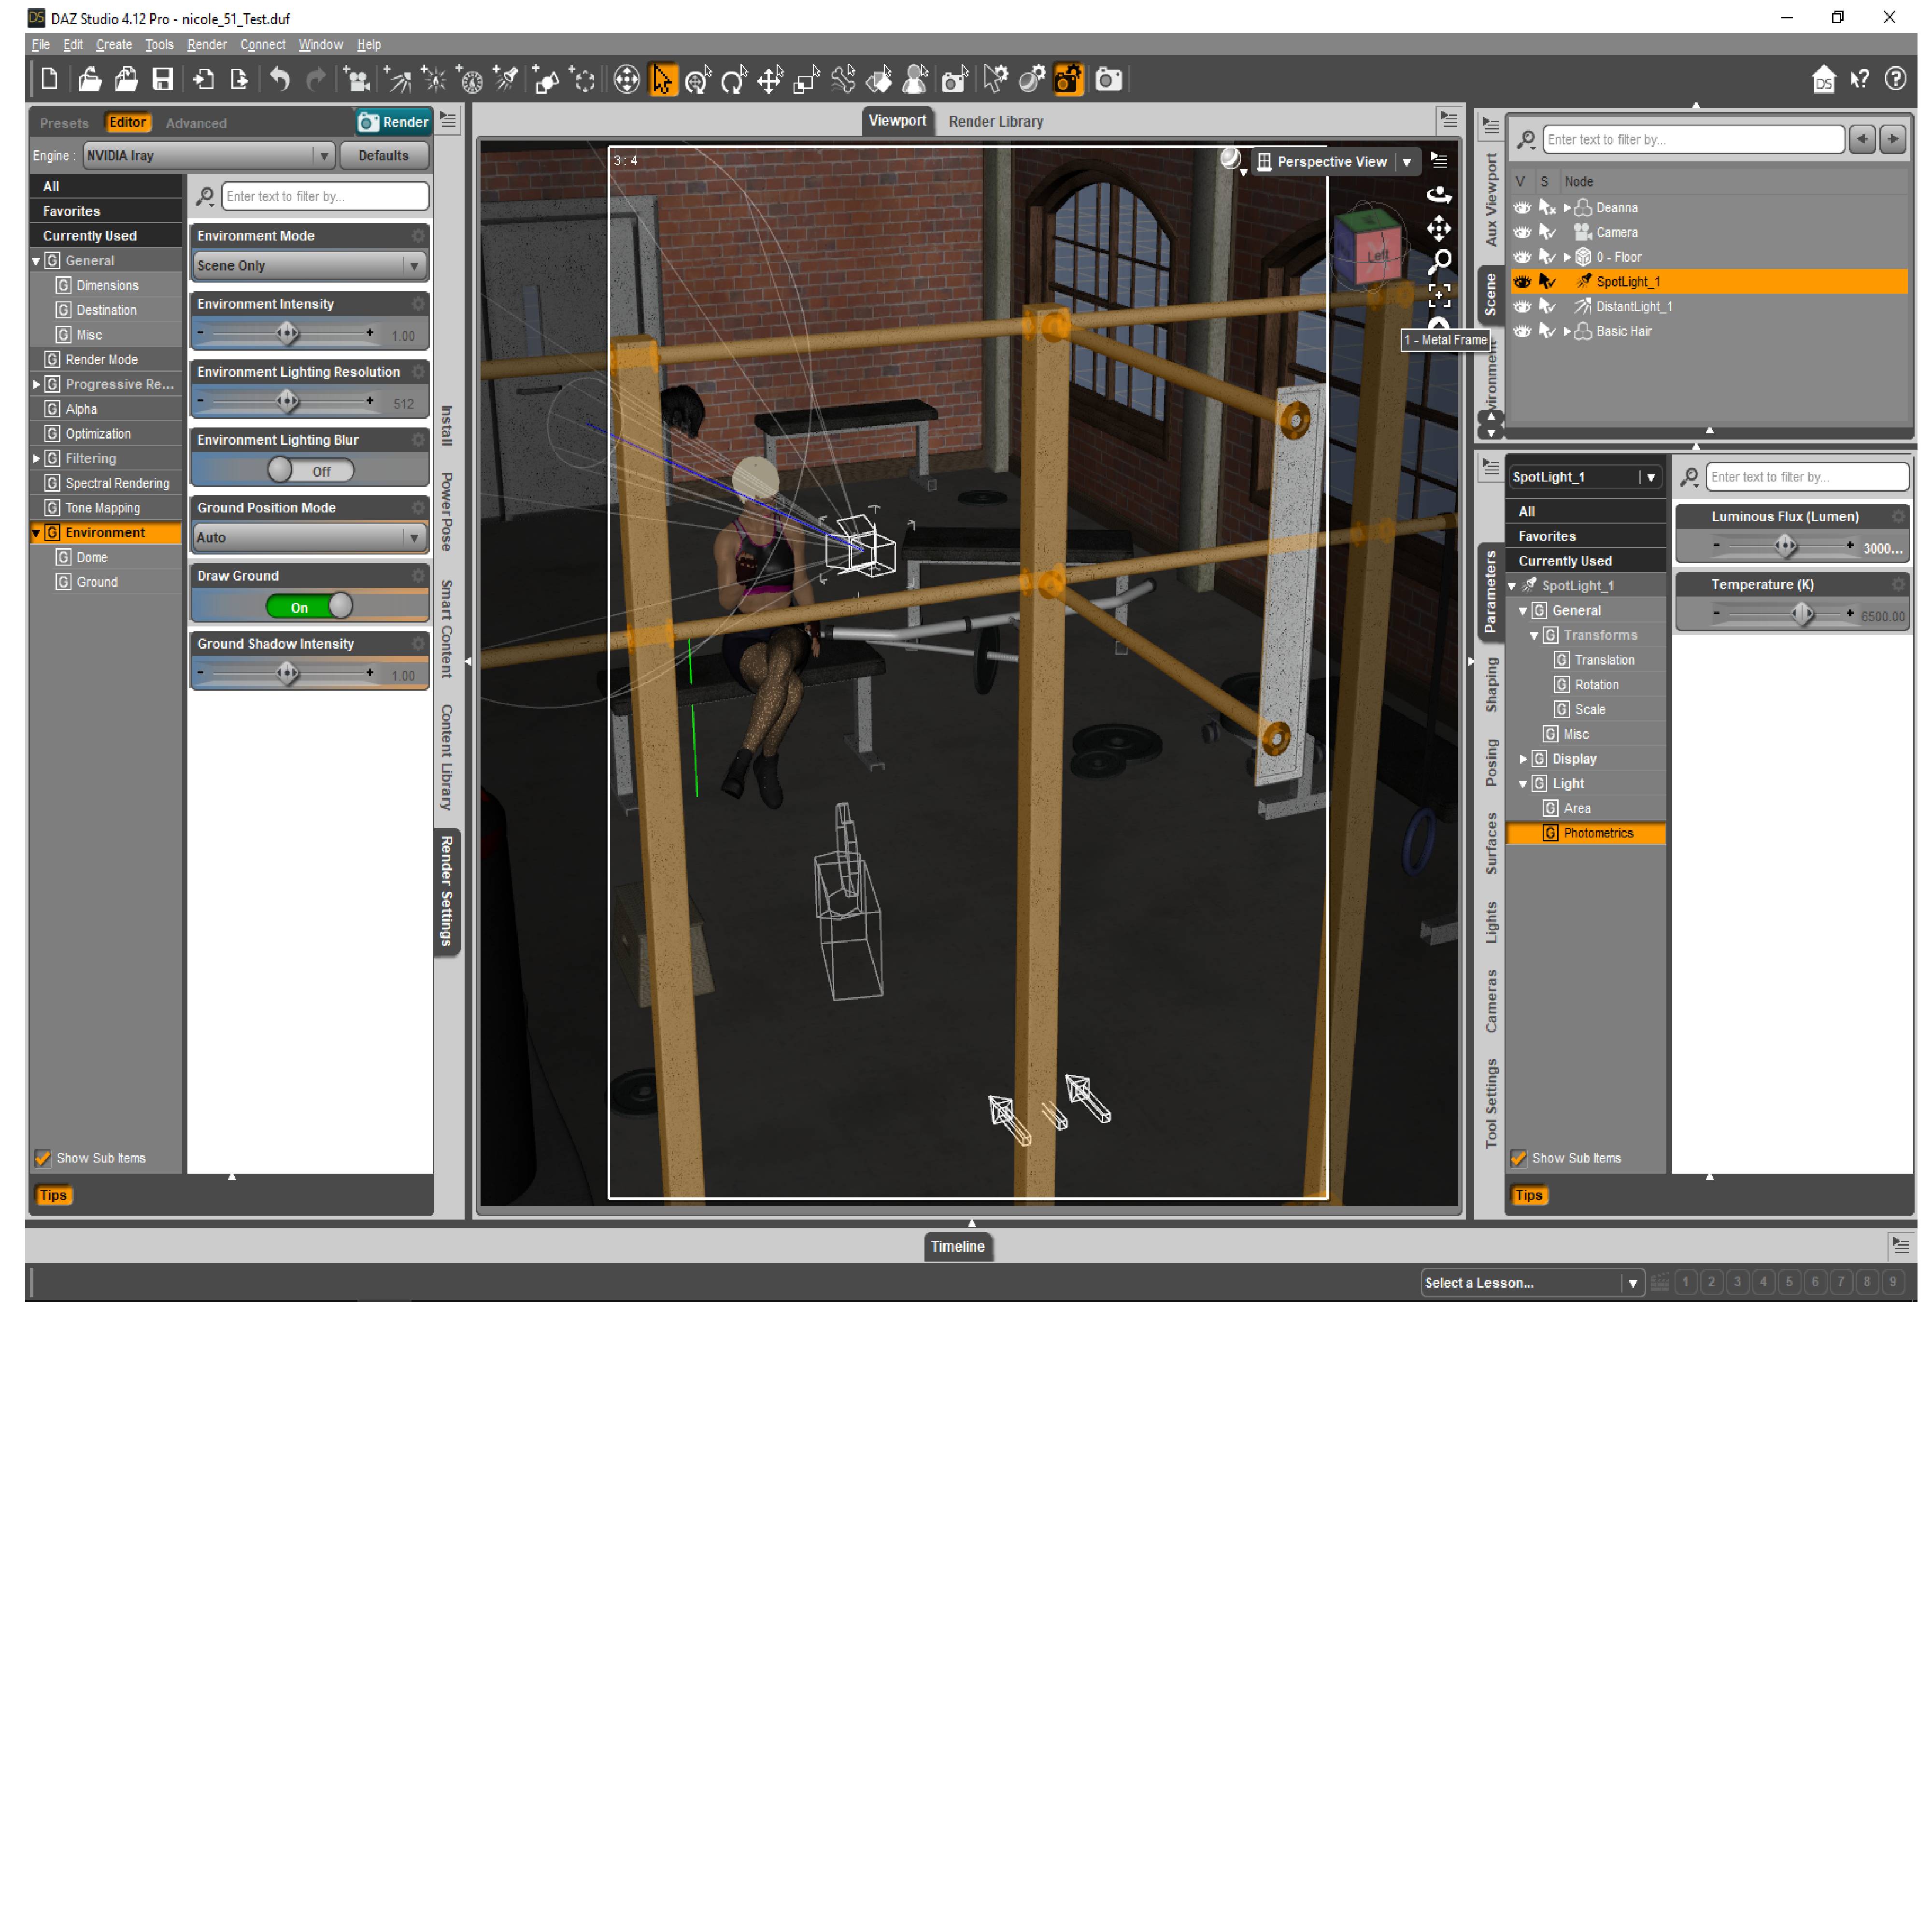Select the Translate tool icon
The width and height of the screenshot is (1932, 1932).
point(770,80)
